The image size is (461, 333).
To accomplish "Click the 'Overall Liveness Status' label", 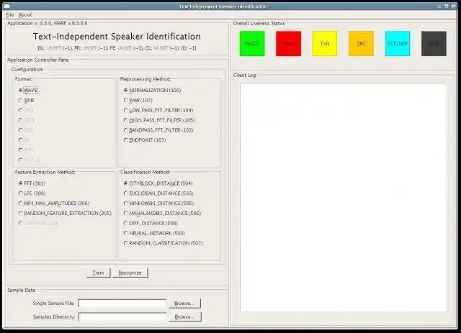I will point(259,23).
